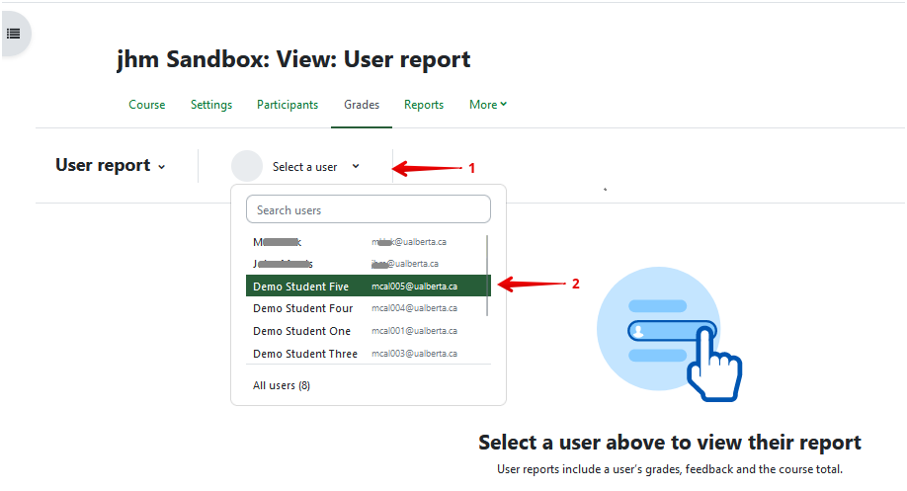Click the user avatar placeholder circle
The width and height of the screenshot is (907, 491).
(x=246, y=166)
